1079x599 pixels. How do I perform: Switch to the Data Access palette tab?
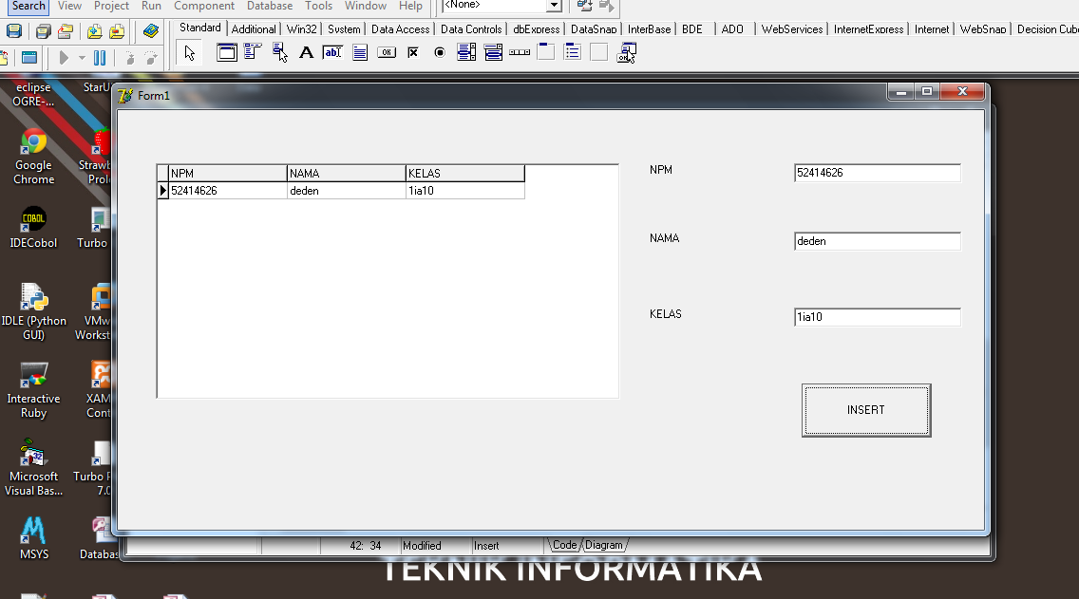point(400,28)
